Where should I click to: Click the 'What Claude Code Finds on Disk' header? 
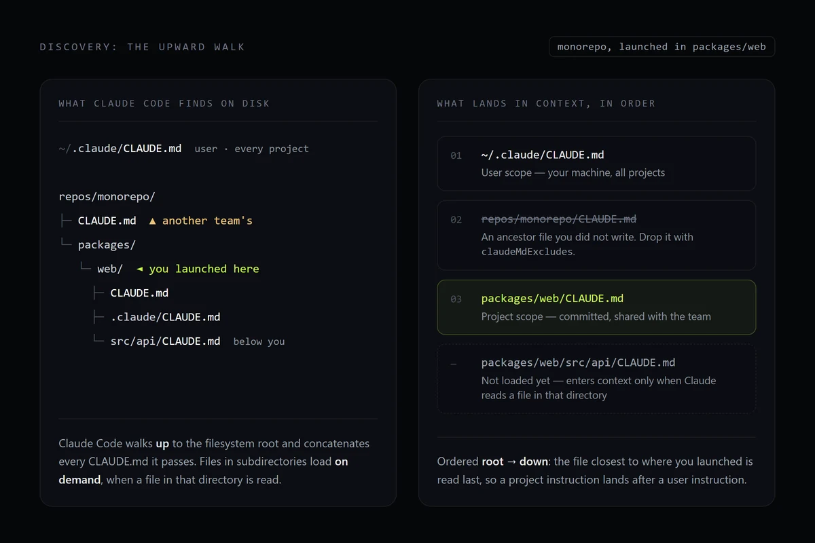coord(164,103)
